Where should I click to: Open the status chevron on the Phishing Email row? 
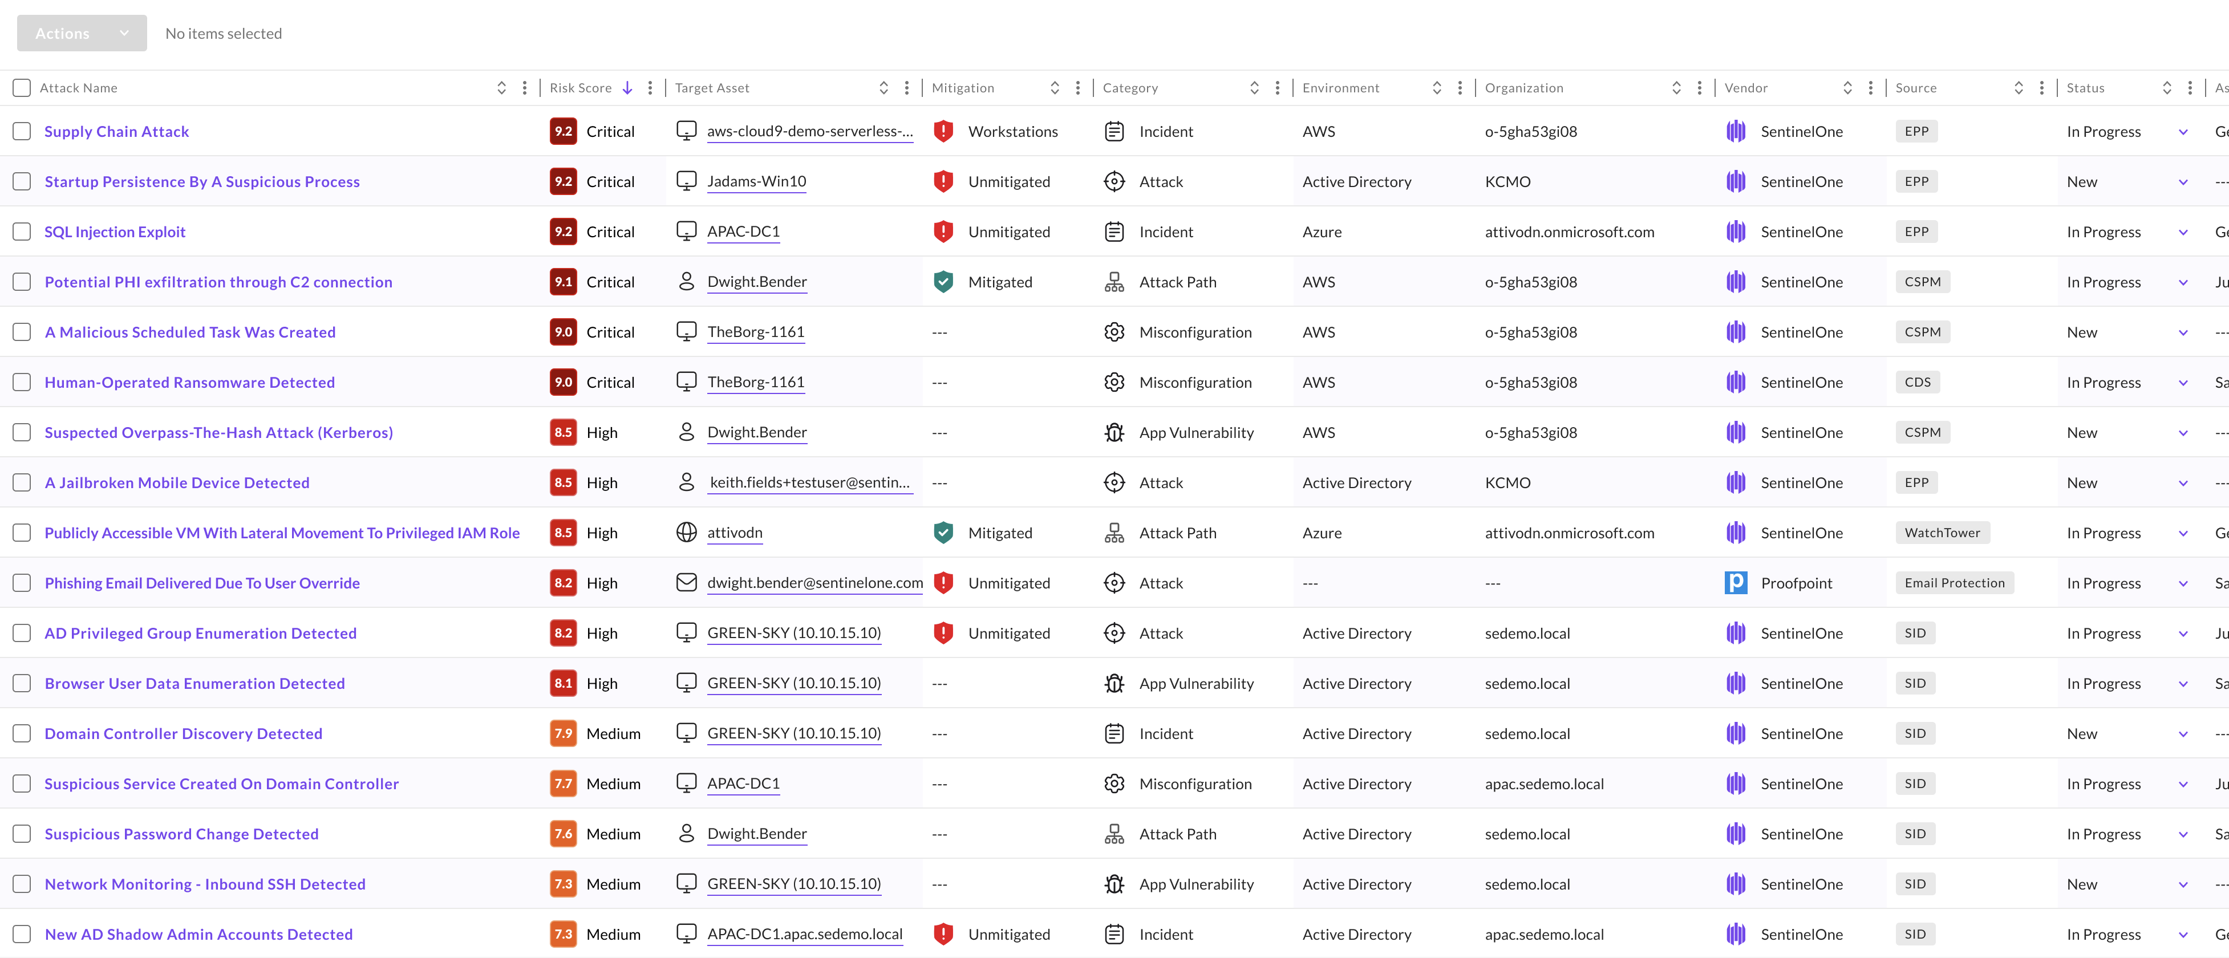[x=2182, y=584]
